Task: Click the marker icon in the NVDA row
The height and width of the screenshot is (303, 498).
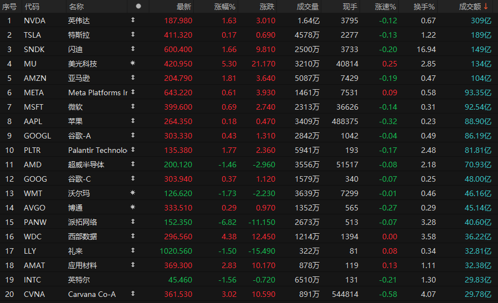Action: 133,20
